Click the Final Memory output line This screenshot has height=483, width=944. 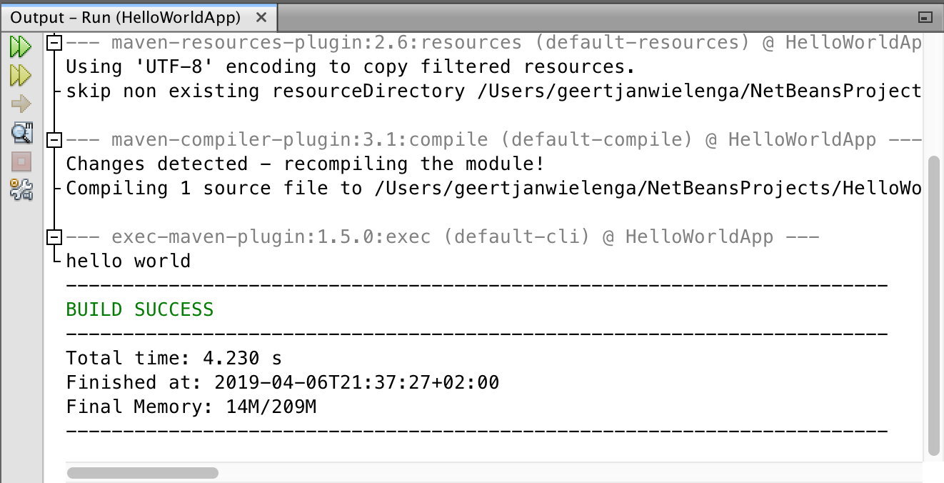coord(191,407)
